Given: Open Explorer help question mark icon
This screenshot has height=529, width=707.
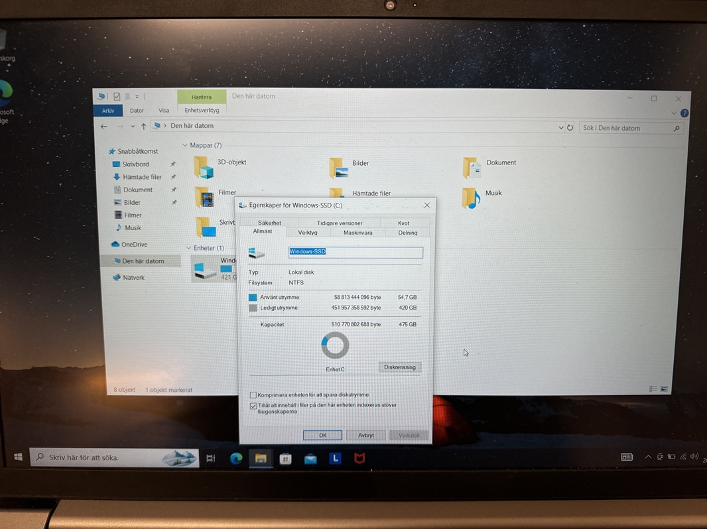Looking at the screenshot, I should coord(684,113).
